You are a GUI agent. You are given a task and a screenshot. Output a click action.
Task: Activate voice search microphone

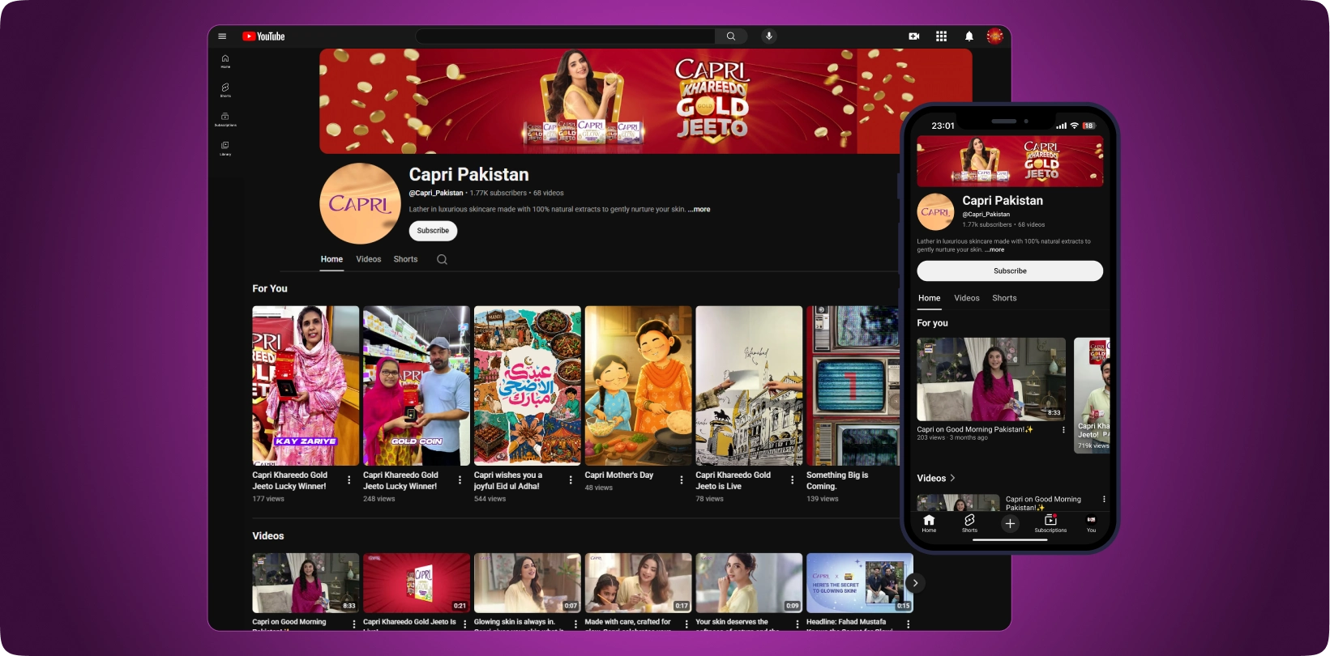769,36
